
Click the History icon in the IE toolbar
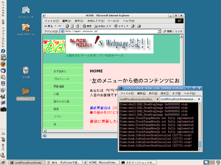(133, 26)
